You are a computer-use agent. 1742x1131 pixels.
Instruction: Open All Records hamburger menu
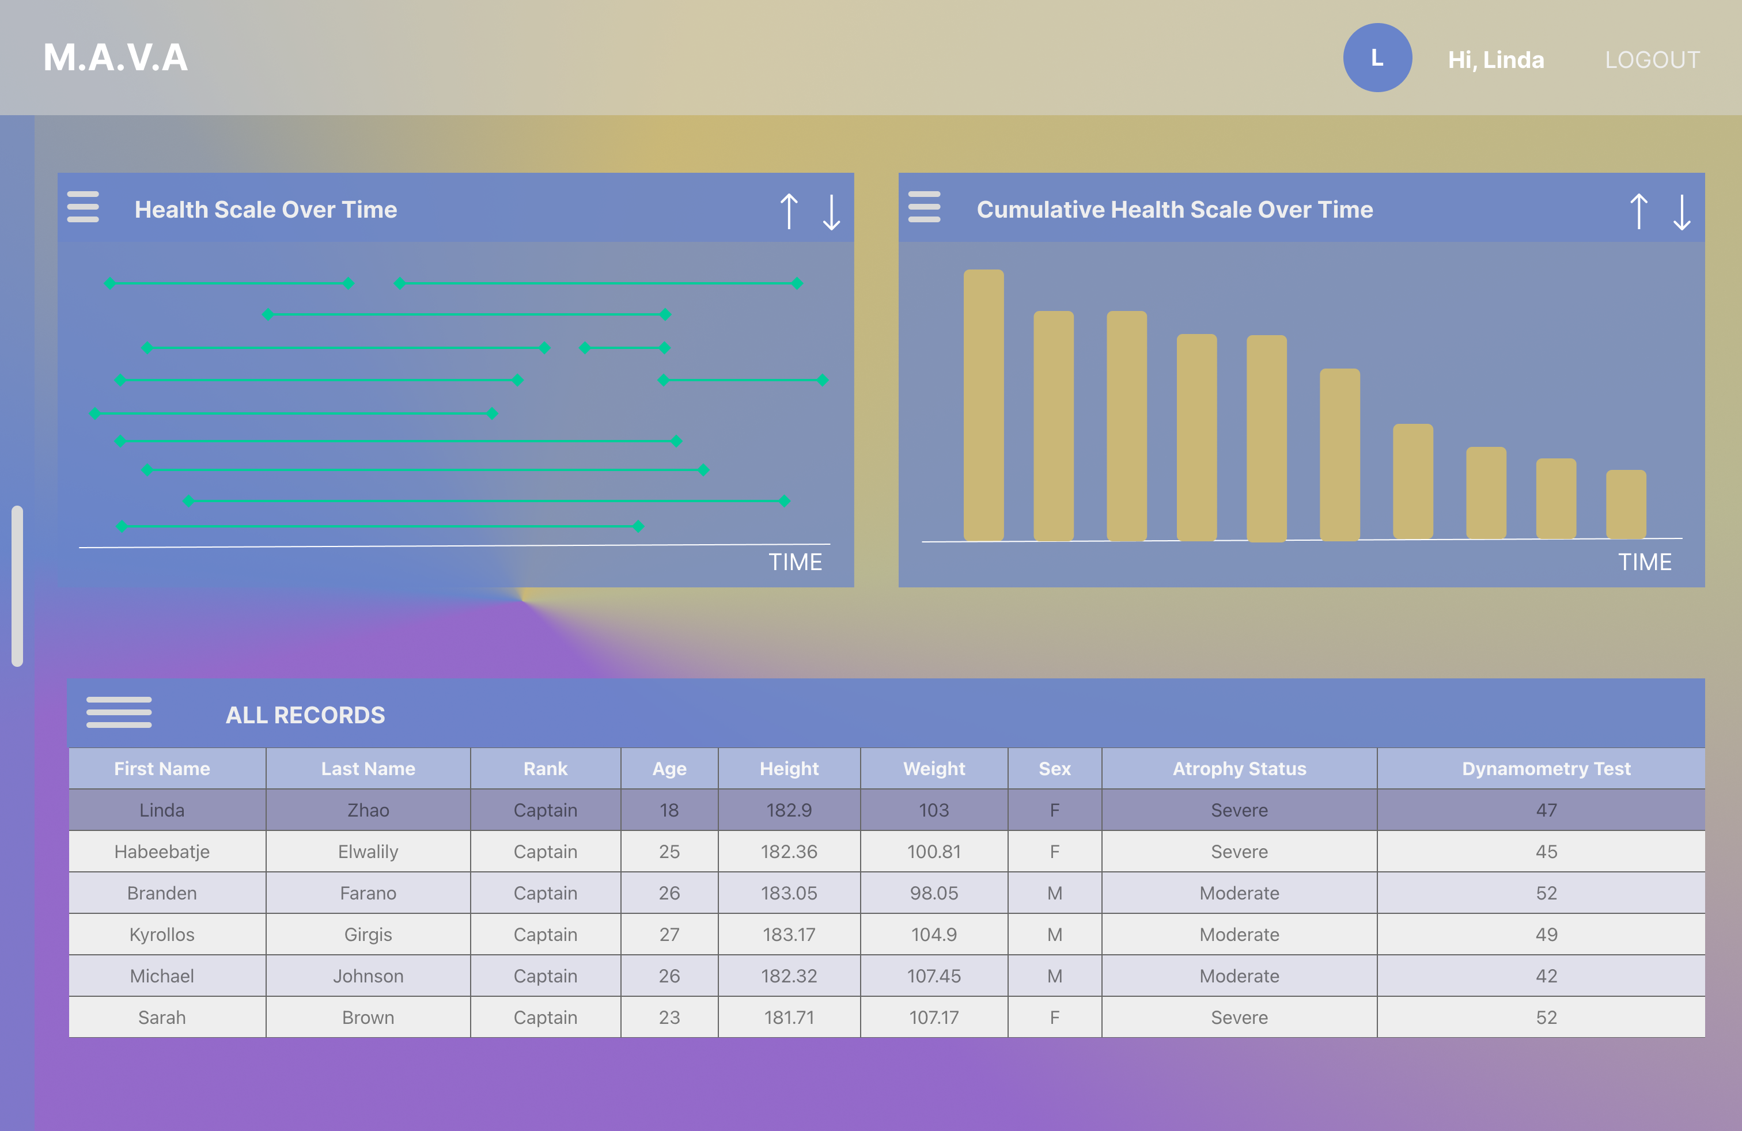click(119, 712)
